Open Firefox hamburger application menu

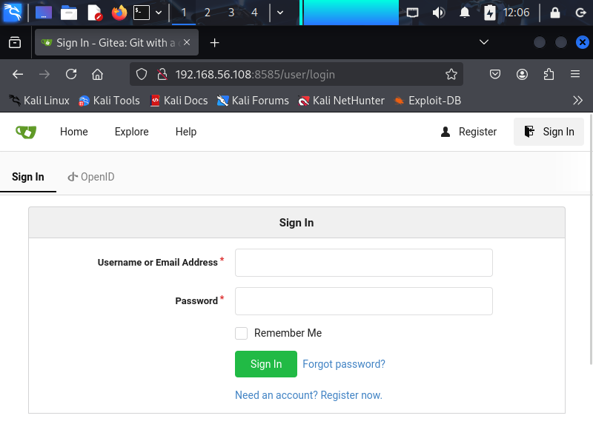point(574,74)
